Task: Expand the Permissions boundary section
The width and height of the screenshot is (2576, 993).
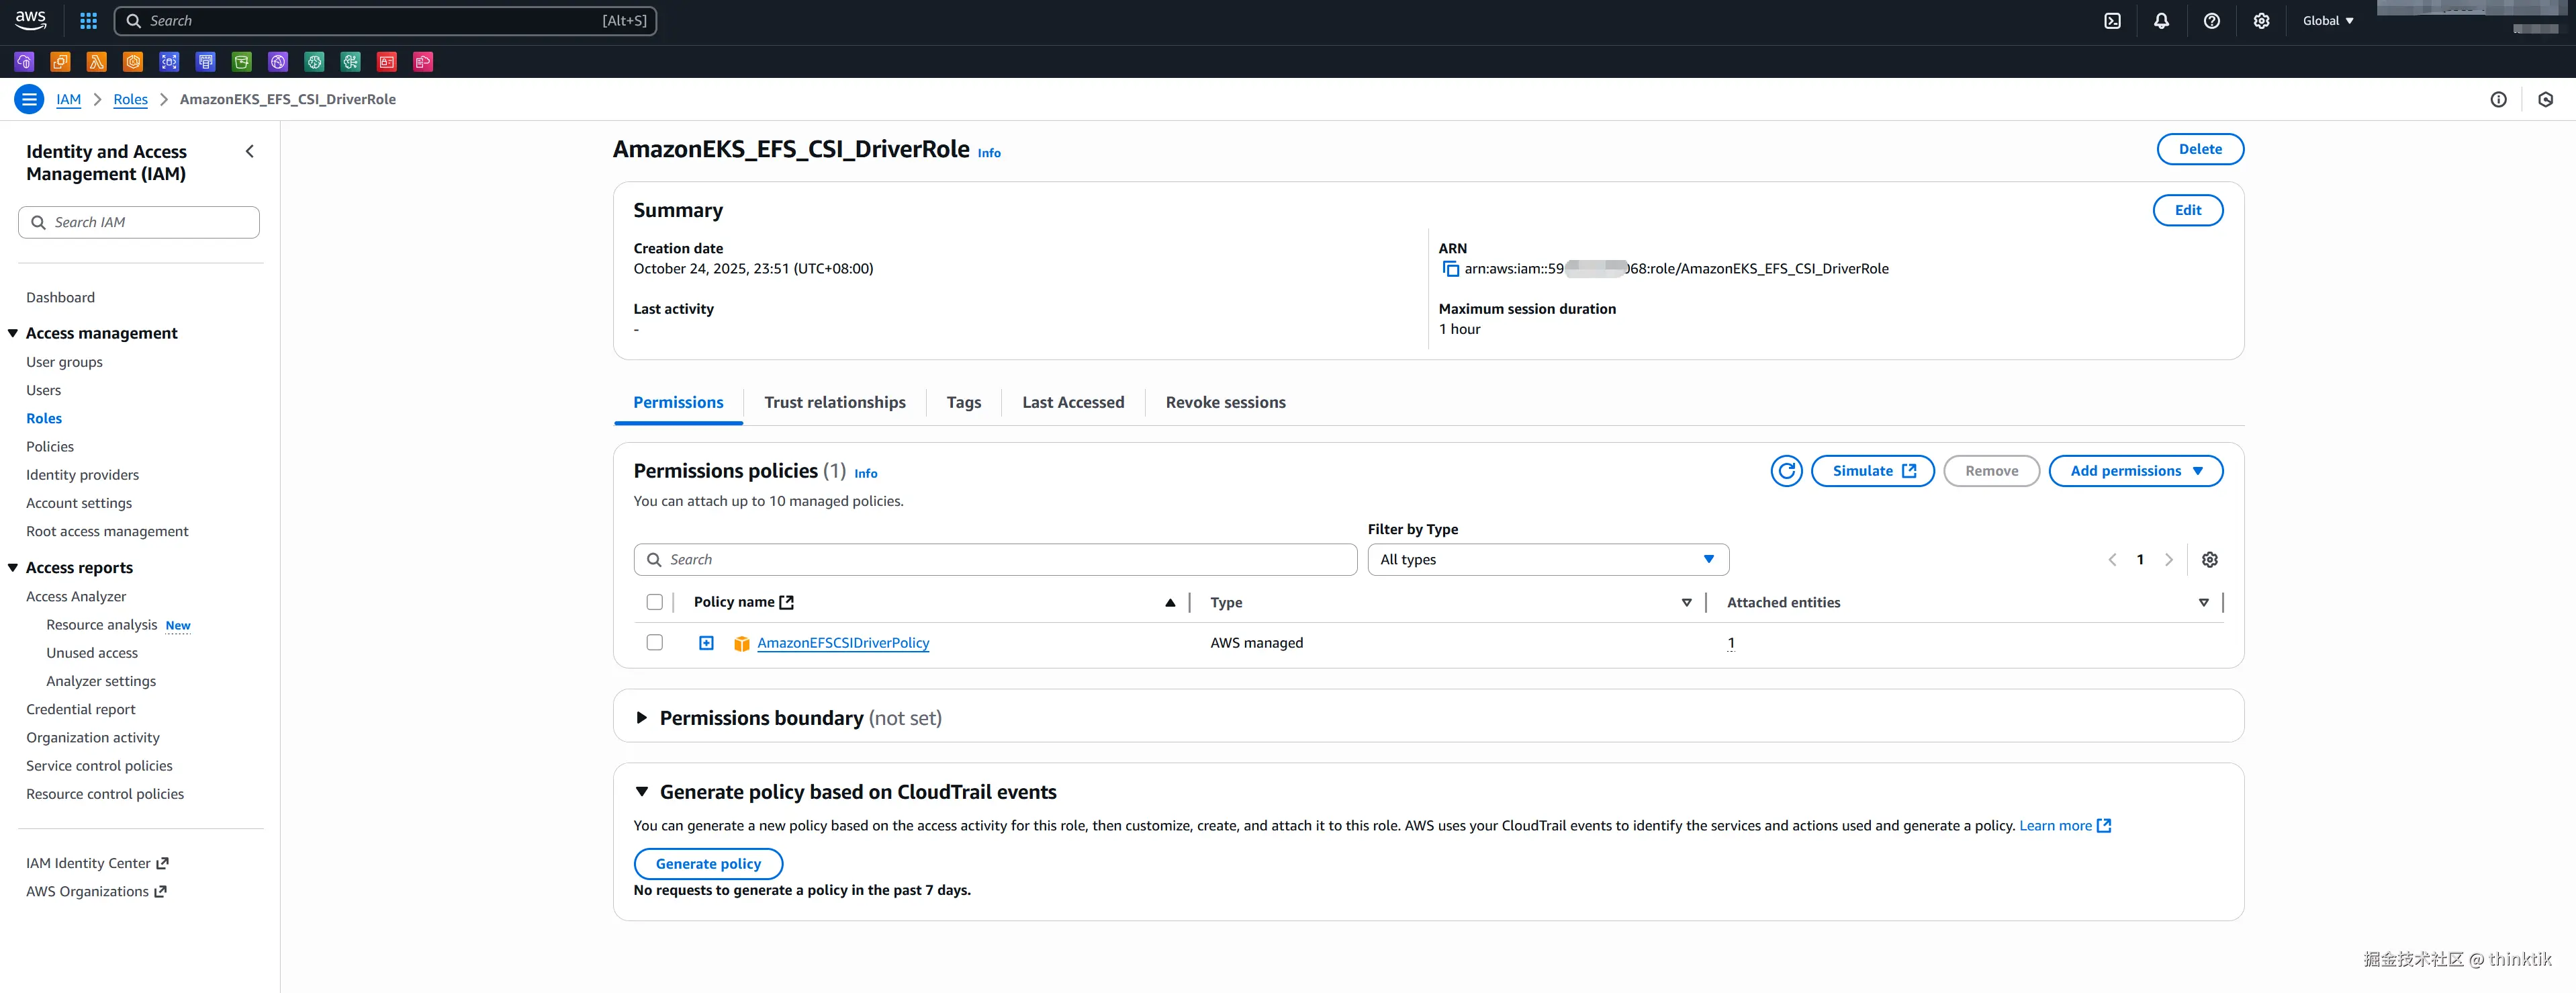Action: [642, 718]
